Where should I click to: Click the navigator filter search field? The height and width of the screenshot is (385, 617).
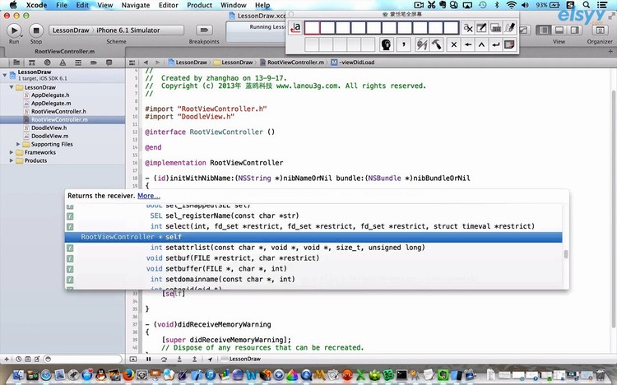point(82,359)
